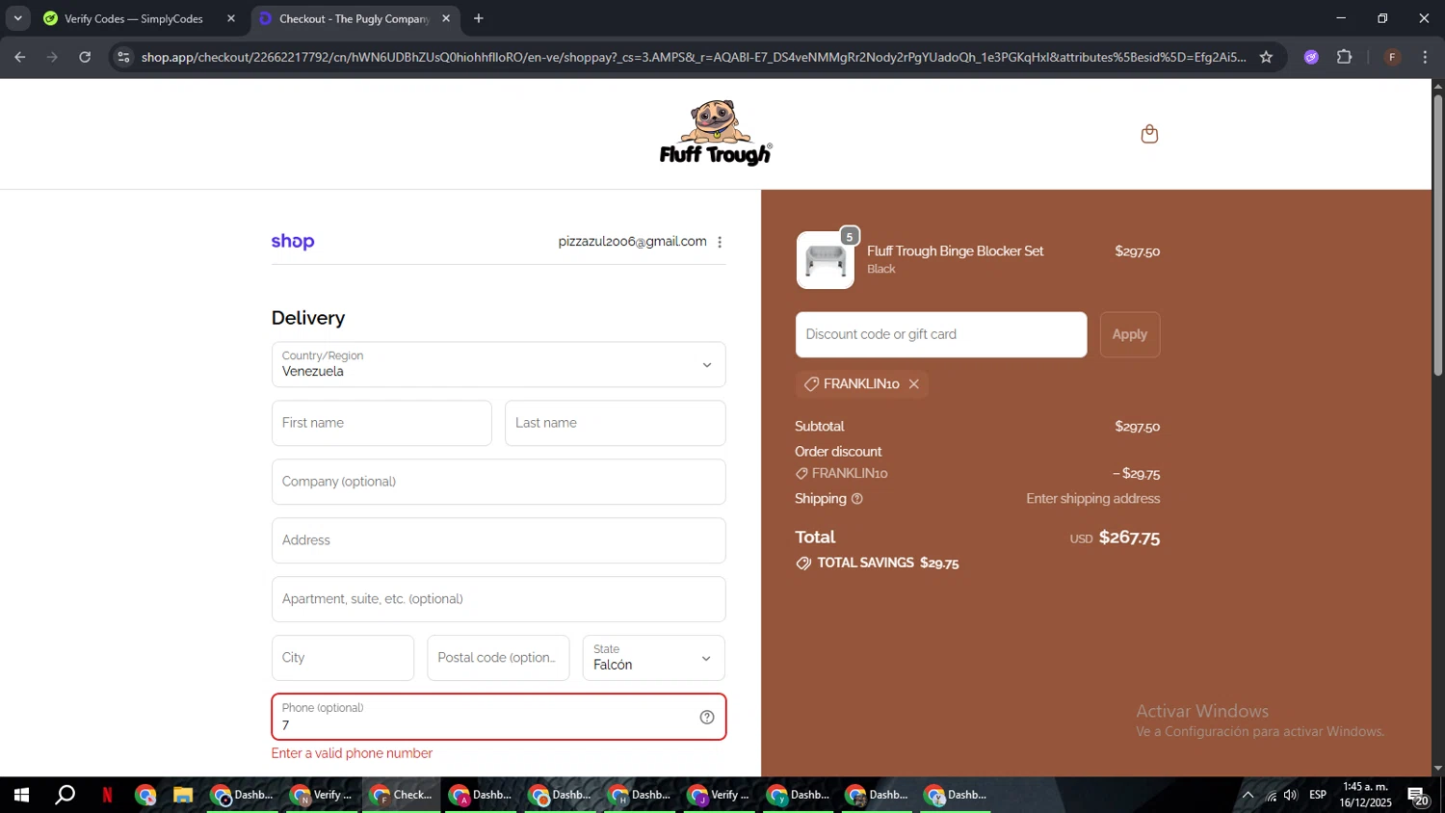Close the Verify Codes SimplyCodes tab
This screenshot has height=813, width=1445.
230,18
